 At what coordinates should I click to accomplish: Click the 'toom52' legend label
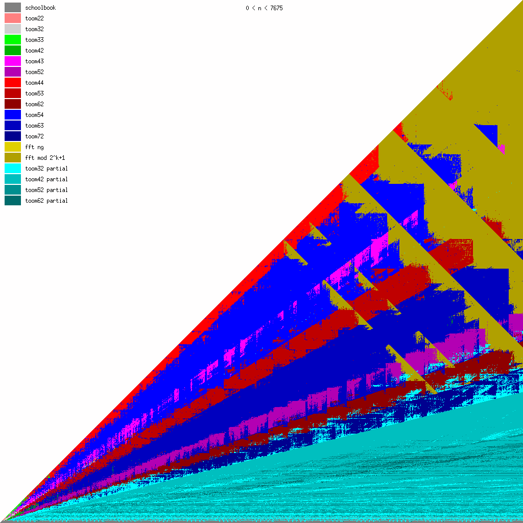click(34, 72)
